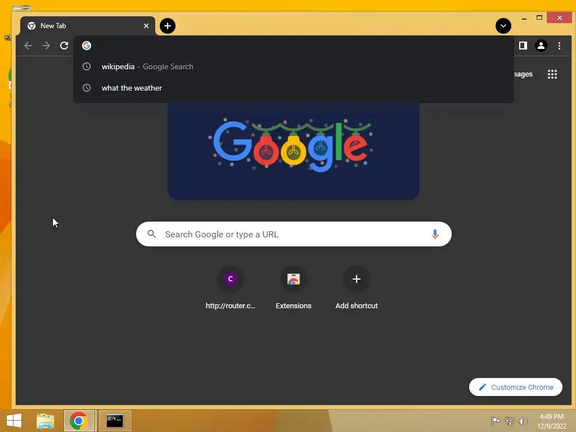Click the volume speaker tray icon
This screenshot has width=576, height=432.
click(x=523, y=421)
